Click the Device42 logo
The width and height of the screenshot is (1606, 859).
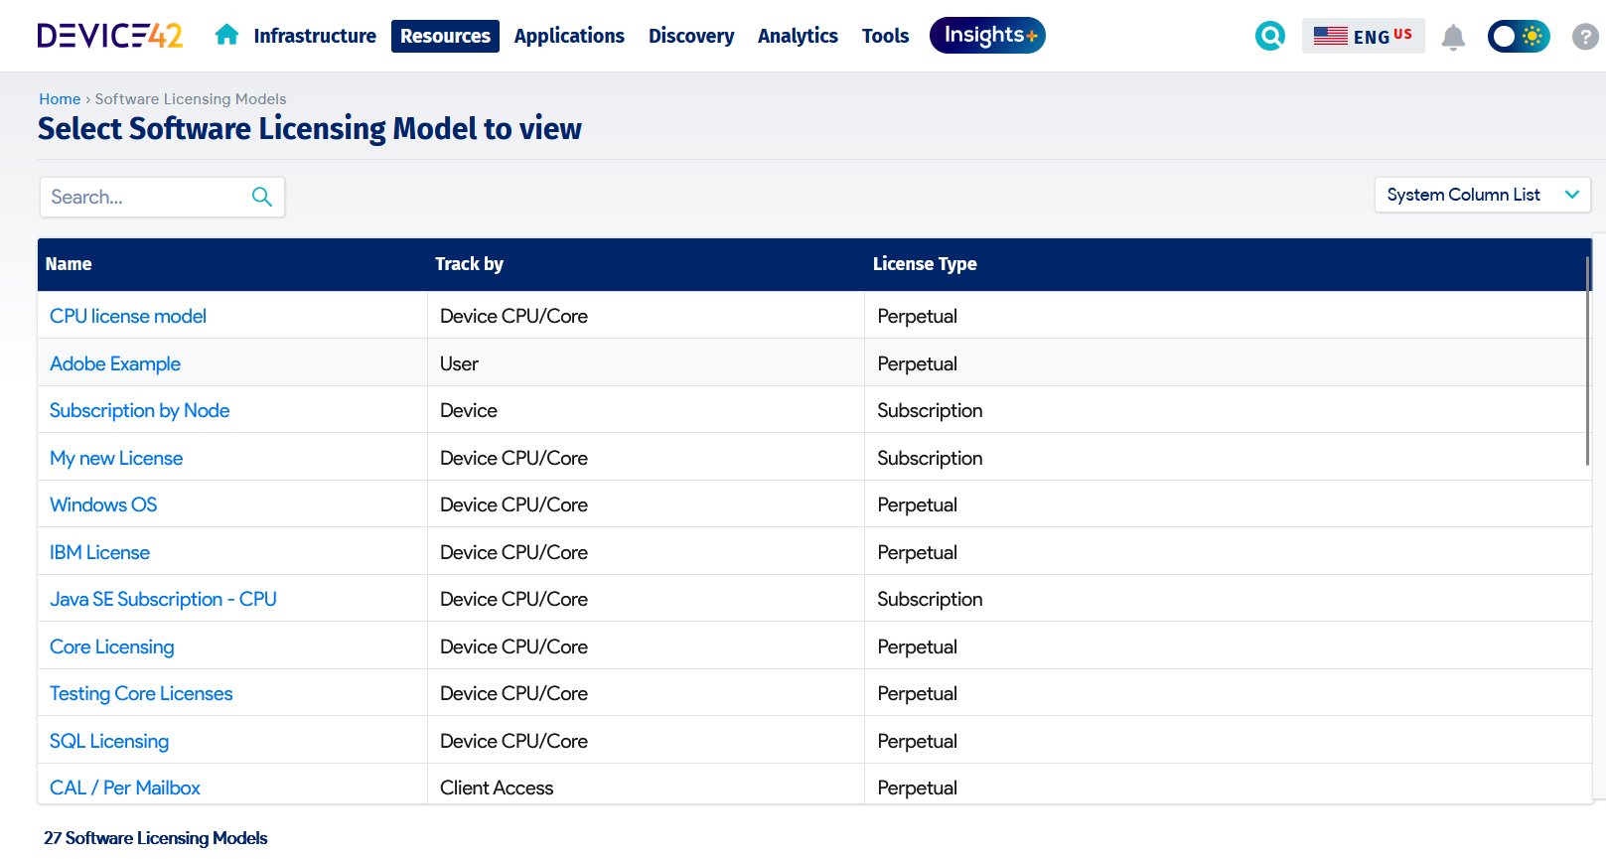(x=110, y=36)
